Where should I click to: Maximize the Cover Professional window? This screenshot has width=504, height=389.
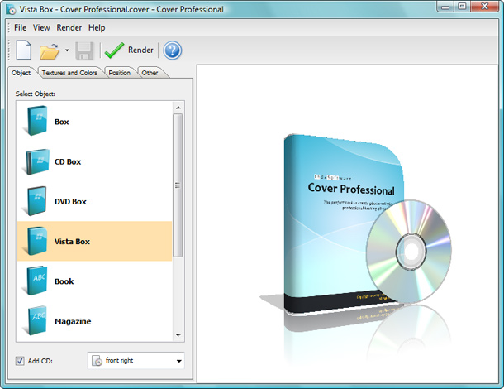[x=462, y=7]
